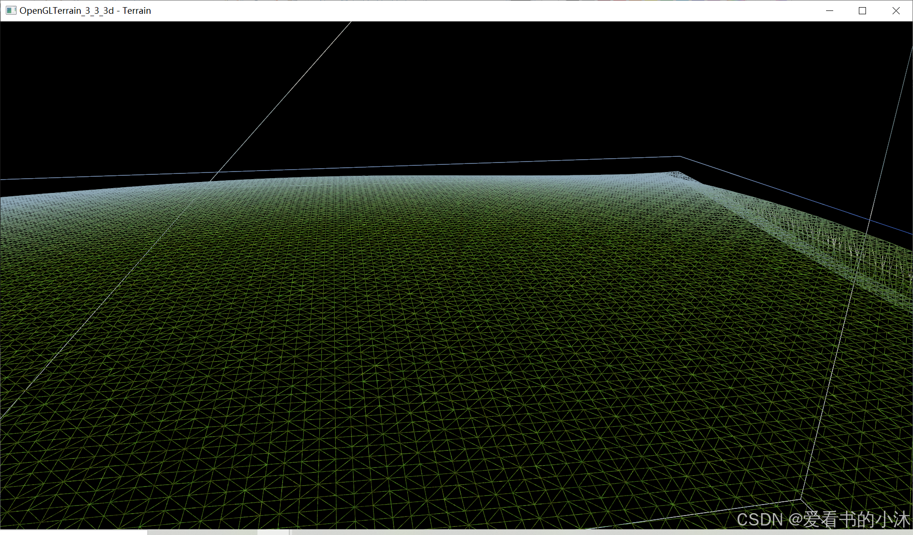The image size is (913, 535).
Task: Click the far corner of blue bounding box
Action: 680,156
